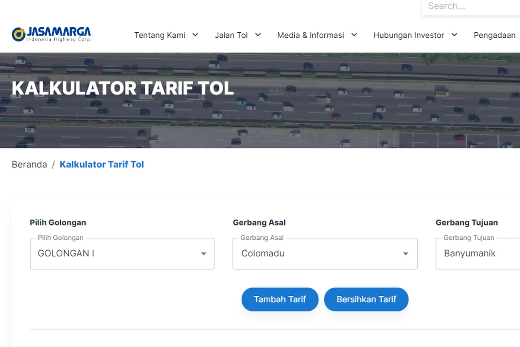The width and height of the screenshot is (520, 347).
Task: Expand the Tentang Kami chevron
Action: pyautogui.click(x=195, y=35)
